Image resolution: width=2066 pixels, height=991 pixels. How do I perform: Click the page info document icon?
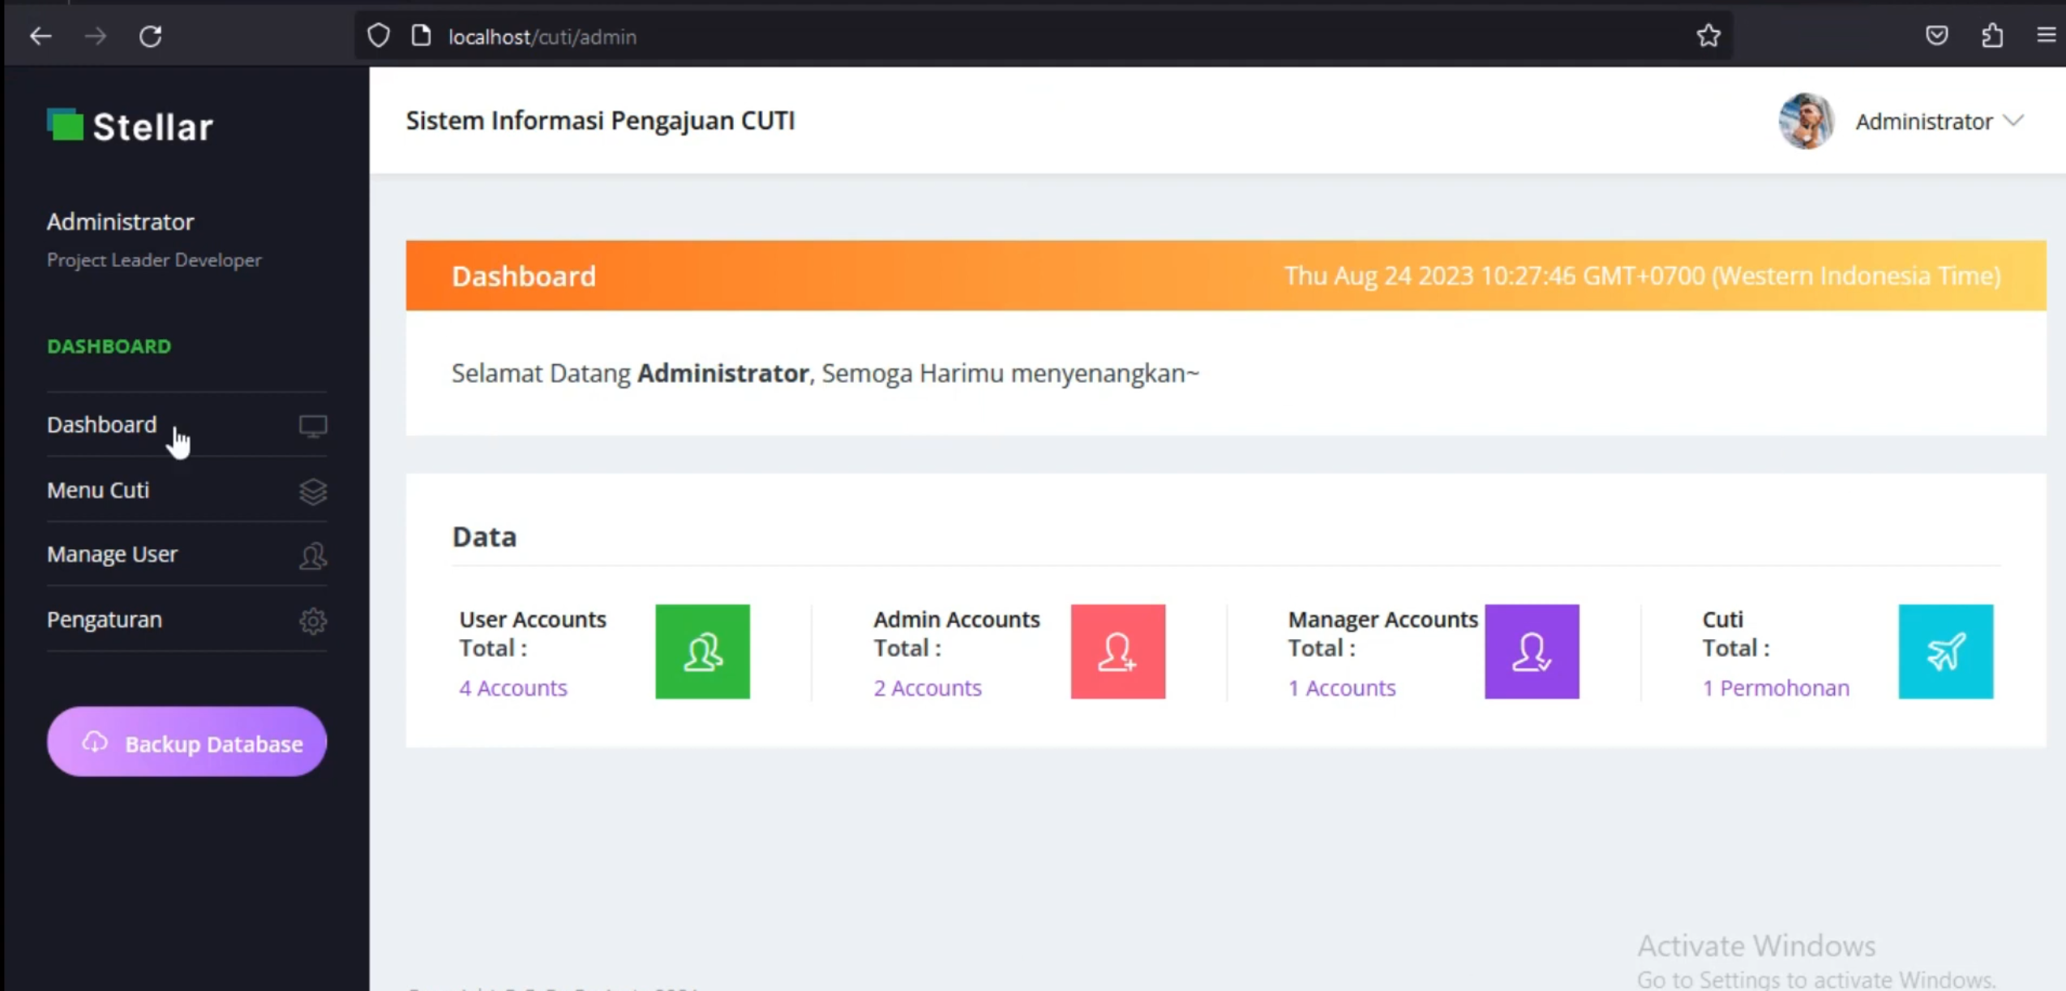421,36
